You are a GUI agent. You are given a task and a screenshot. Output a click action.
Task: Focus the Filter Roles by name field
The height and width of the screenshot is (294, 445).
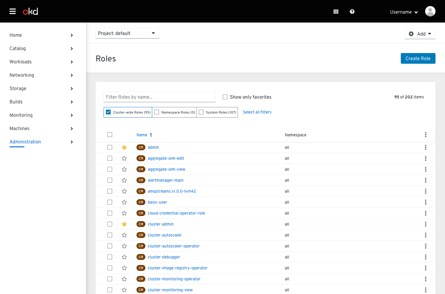click(x=160, y=97)
